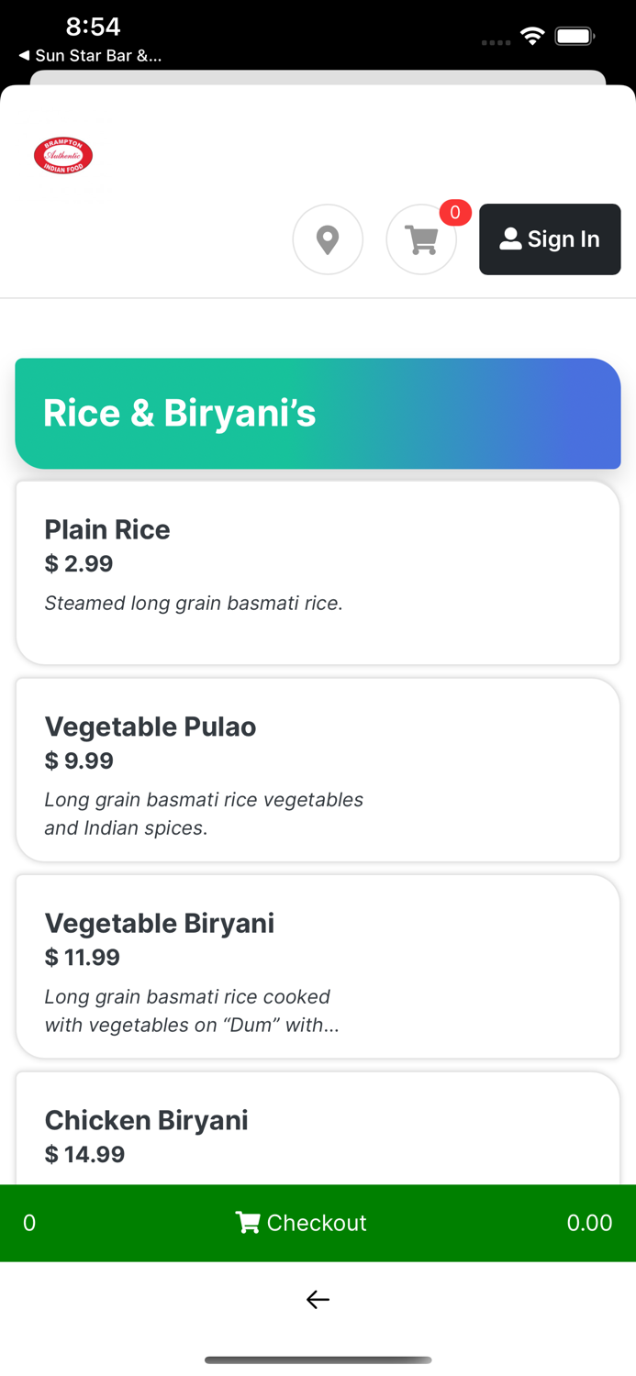Select the Plain Rice menu item
Image resolution: width=636 pixels, height=1376 pixels.
click(x=318, y=571)
